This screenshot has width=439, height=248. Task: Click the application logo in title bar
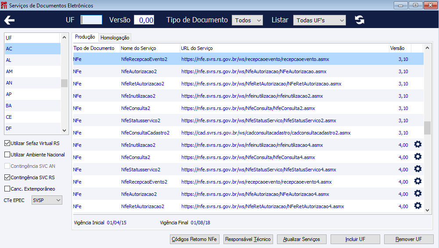click(4, 5)
